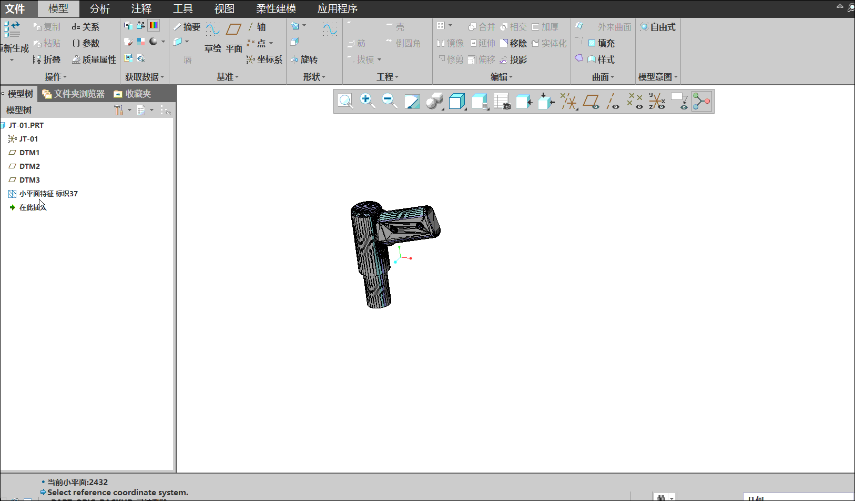Switch to the 工具 ribbon tab
Image resolution: width=855 pixels, height=501 pixels.
click(183, 9)
